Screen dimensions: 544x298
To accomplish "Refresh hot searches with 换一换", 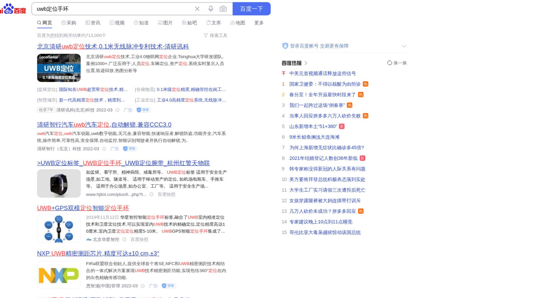I will click(x=397, y=63).
